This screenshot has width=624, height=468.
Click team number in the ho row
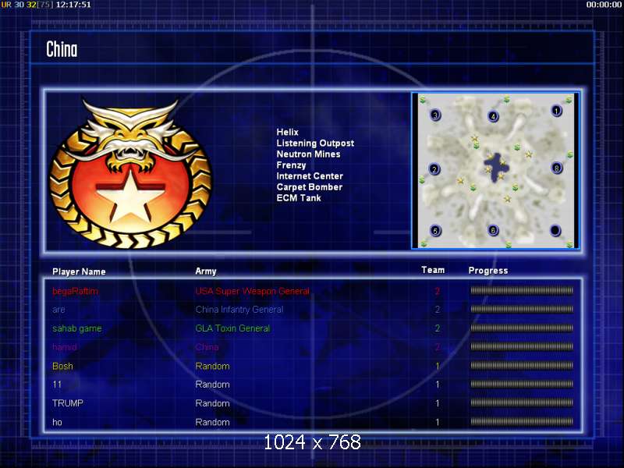[x=438, y=422]
